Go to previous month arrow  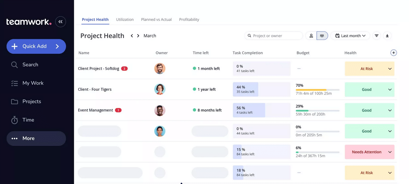point(132,36)
